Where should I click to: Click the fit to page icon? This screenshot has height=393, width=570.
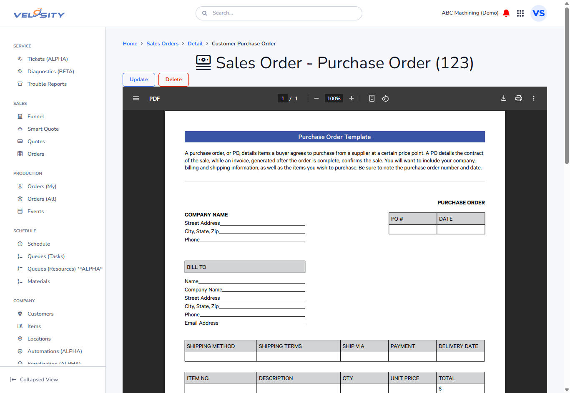coord(372,98)
